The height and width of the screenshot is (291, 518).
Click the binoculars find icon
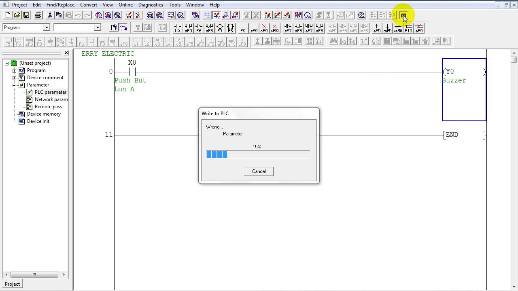coord(333,41)
